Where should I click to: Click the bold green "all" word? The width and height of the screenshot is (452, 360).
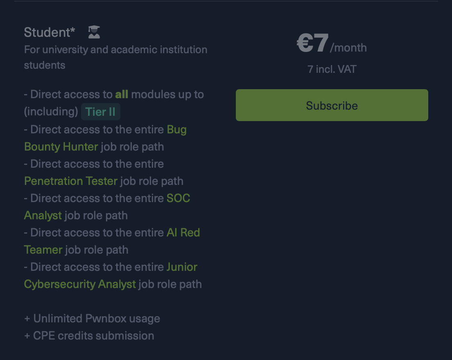pyautogui.click(x=122, y=94)
